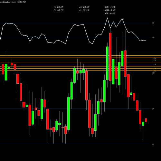Click the last red candle at chart's right end
Screen dimensions: 161x161
click(x=146, y=120)
